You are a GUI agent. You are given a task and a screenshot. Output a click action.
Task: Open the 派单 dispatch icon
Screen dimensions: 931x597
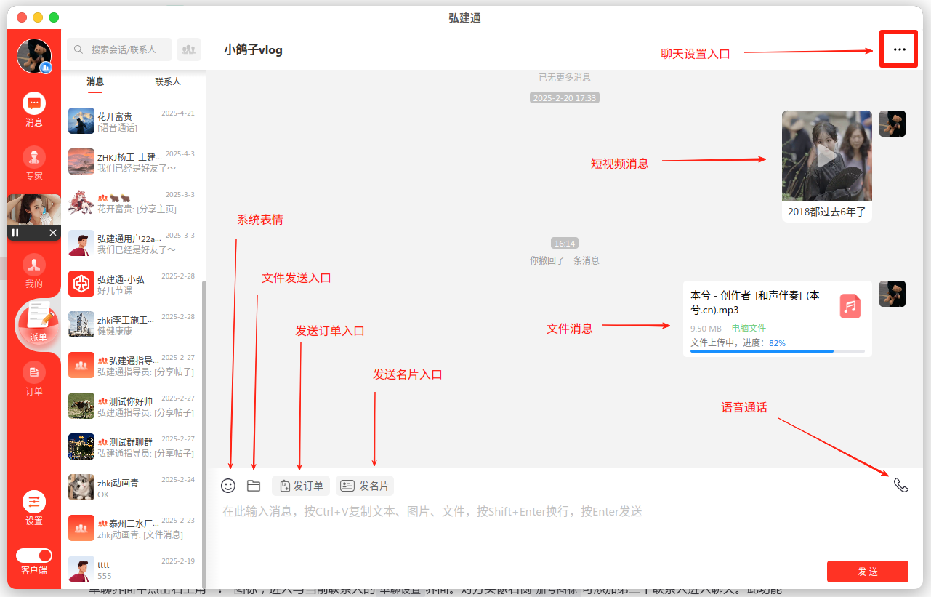click(38, 323)
